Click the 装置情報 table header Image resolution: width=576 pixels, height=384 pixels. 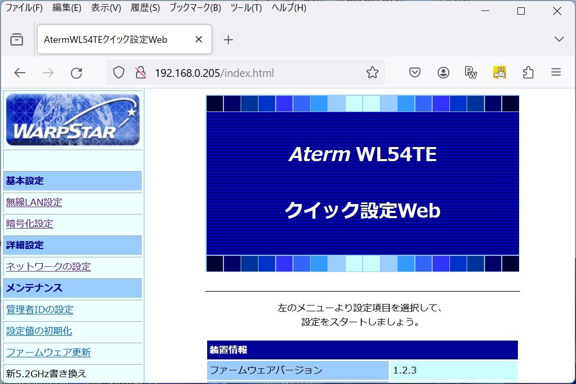pyautogui.click(x=363, y=350)
